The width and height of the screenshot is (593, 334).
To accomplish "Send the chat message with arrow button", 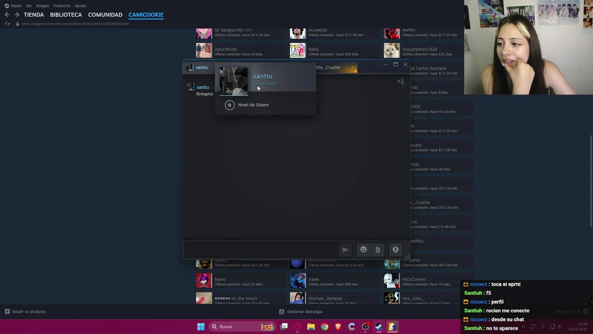I will pos(345,250).
